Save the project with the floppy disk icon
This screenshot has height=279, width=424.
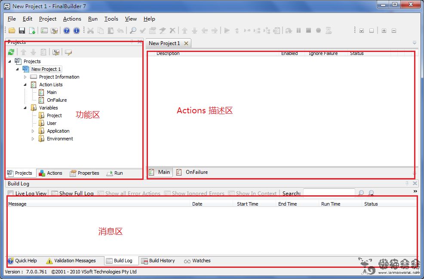22,30
